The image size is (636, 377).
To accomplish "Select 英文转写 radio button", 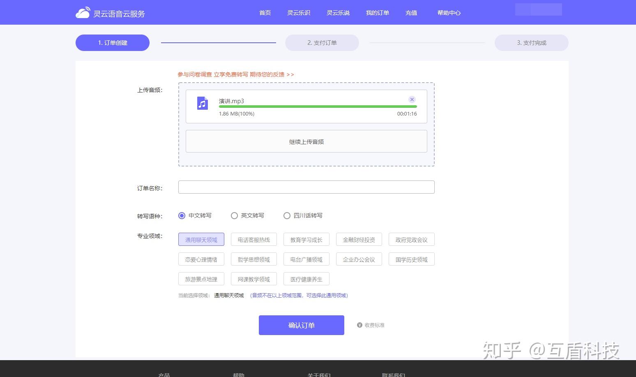I will coord(235,216).
